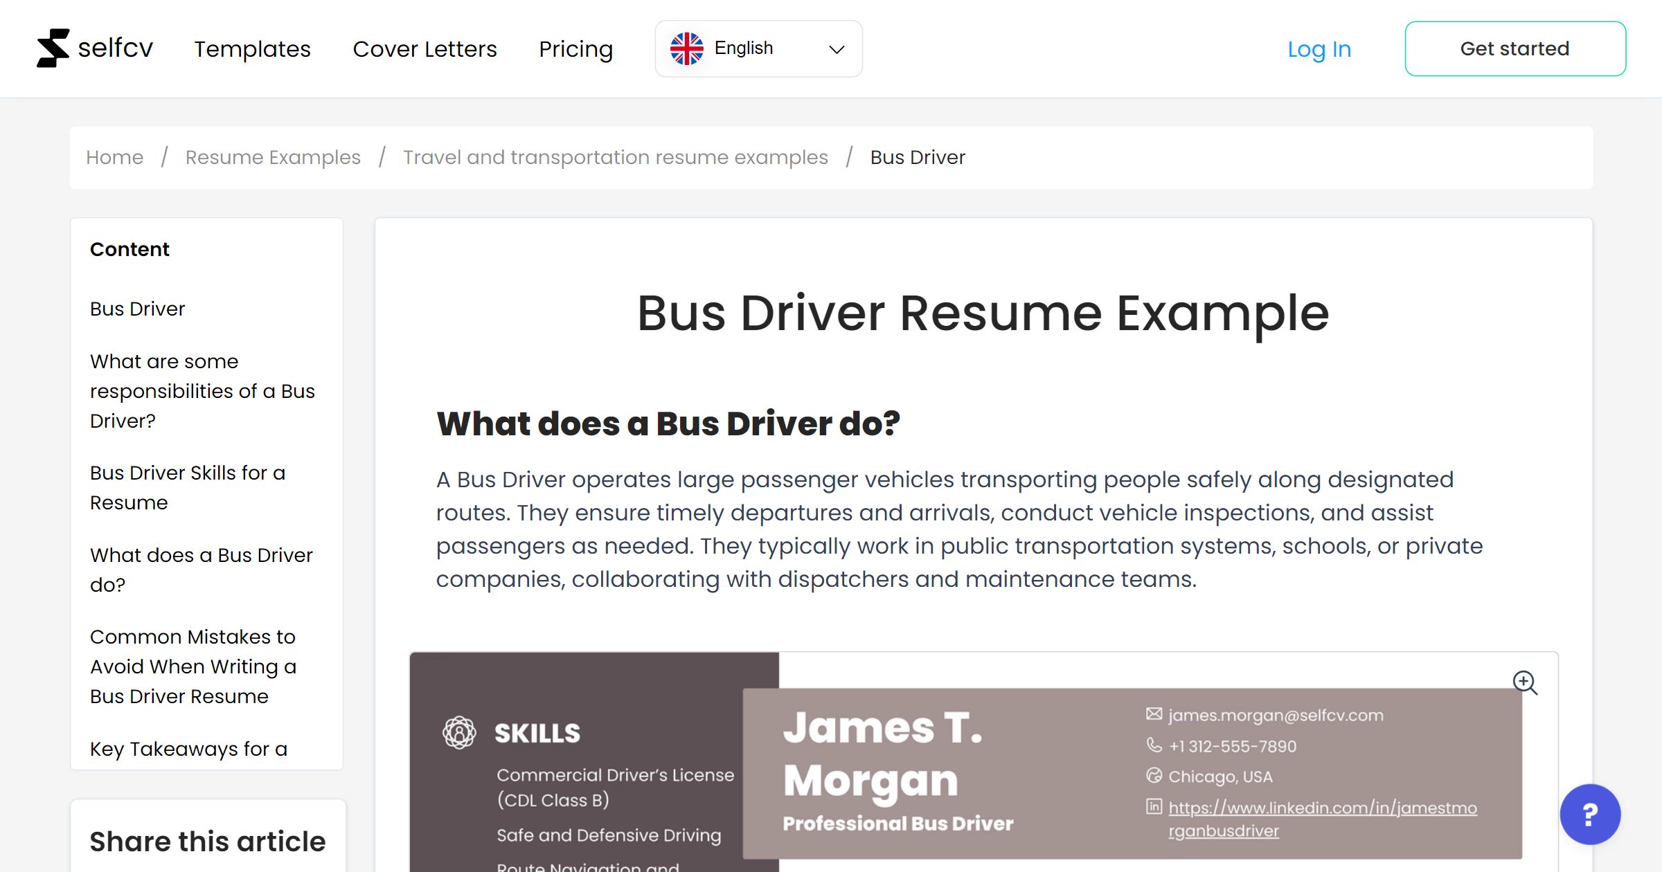Jump to Bus Driver in Content sidebar
This screenshot has height=872, width=1662.
click(x=138, y=309)
